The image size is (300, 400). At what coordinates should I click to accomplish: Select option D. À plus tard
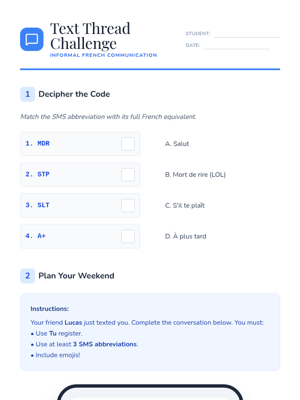click(185, 236)
